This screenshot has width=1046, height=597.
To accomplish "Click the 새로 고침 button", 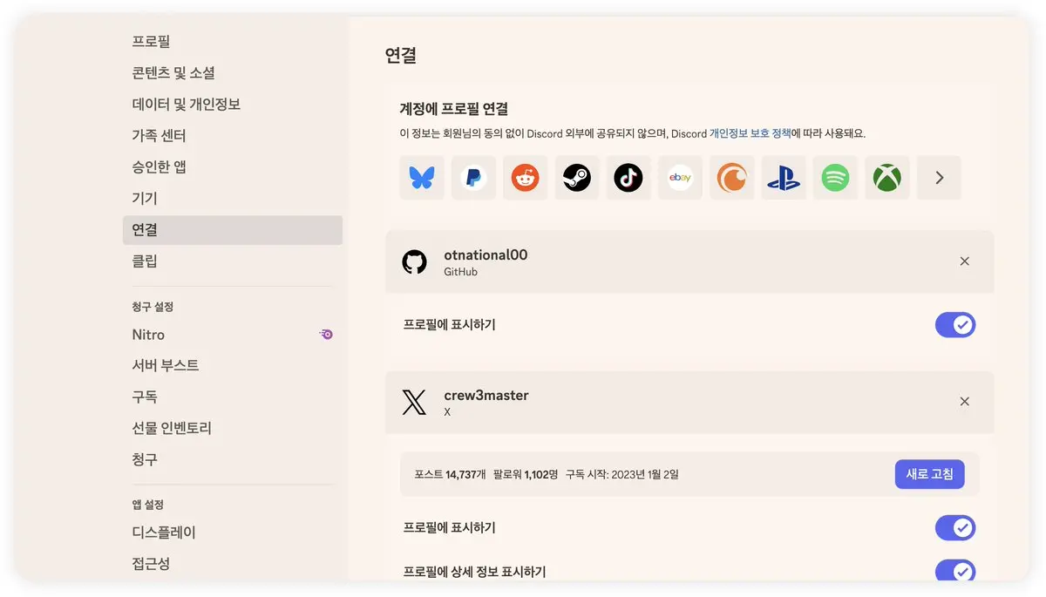I will pyautogui.click(x=929, y=474).
